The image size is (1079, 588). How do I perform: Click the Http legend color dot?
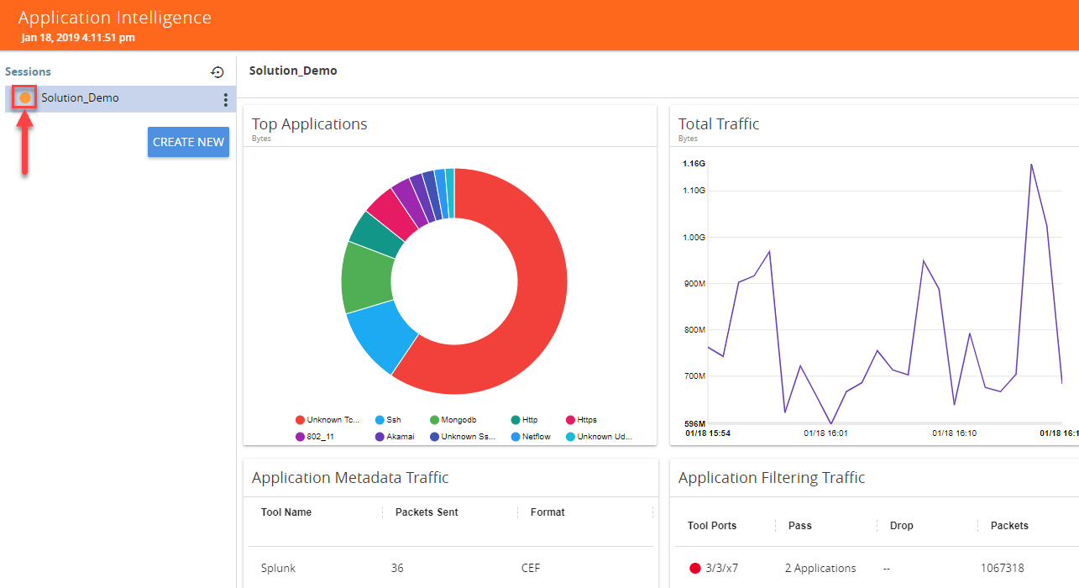[515, 420]
